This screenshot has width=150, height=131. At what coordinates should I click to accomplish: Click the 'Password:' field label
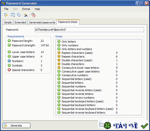12,30
